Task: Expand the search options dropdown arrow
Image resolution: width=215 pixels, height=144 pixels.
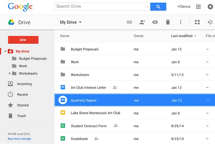Action: click(147, 6)
